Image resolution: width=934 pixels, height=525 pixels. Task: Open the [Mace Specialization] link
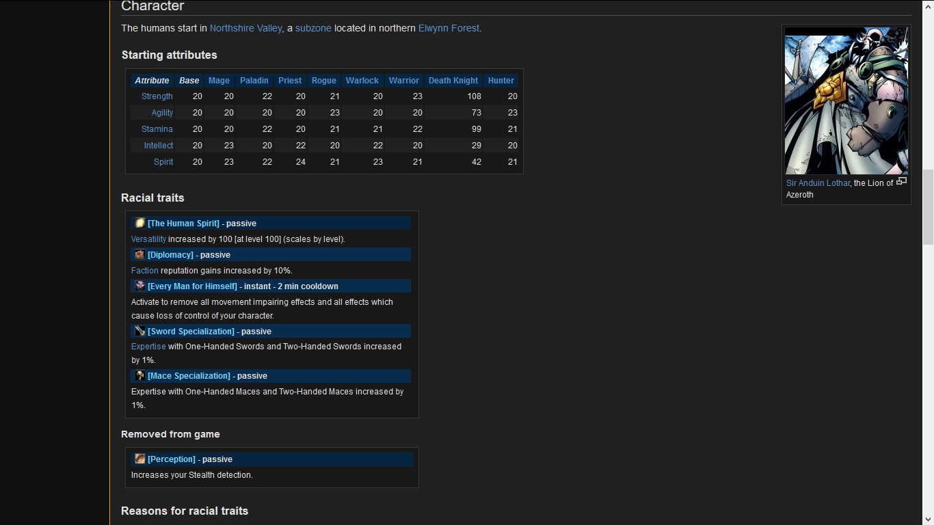pos(189,376)
